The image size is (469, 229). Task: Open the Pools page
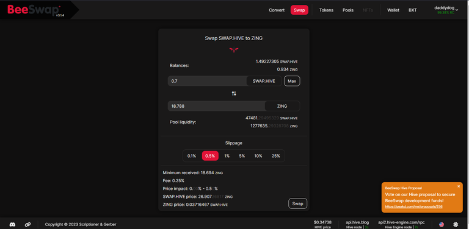tap(348, 10)
